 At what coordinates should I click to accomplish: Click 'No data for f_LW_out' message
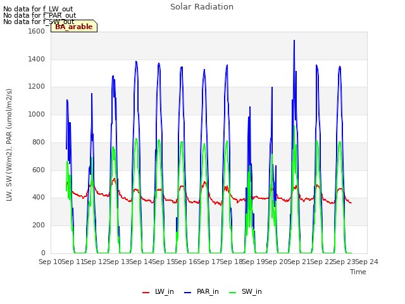(x=38, y=9)
